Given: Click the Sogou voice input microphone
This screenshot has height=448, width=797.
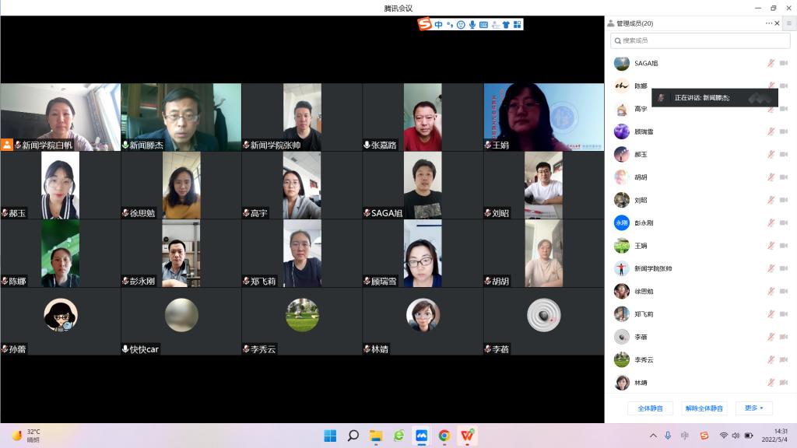Looking at the screenshot, I should click(x=472, y=25).
